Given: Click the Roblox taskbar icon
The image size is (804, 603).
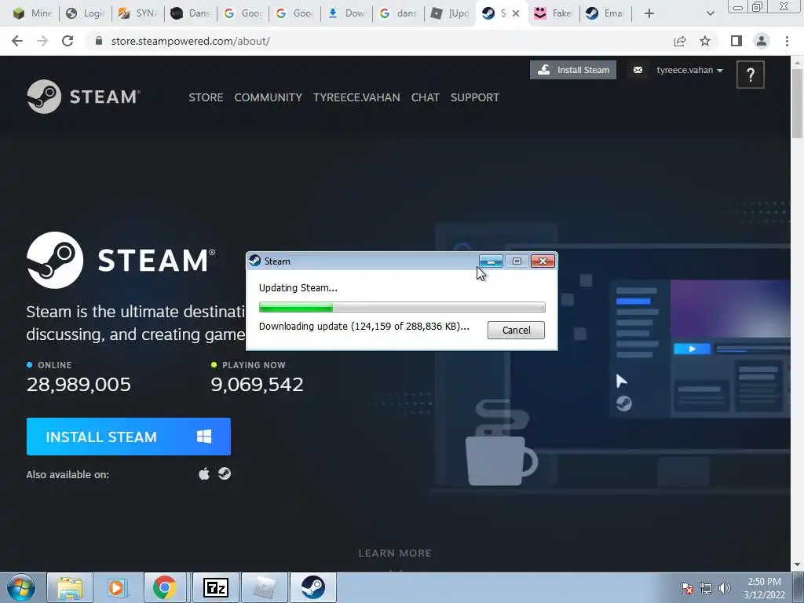Looking at the screenshot, I should [x=265, y=587].
